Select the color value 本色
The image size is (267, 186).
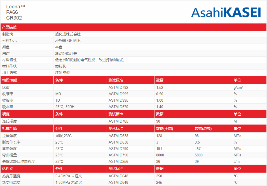click(x=59, y=47)
